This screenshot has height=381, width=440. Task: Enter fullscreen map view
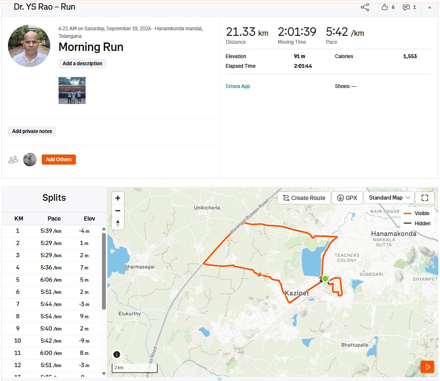pos(424,198)
